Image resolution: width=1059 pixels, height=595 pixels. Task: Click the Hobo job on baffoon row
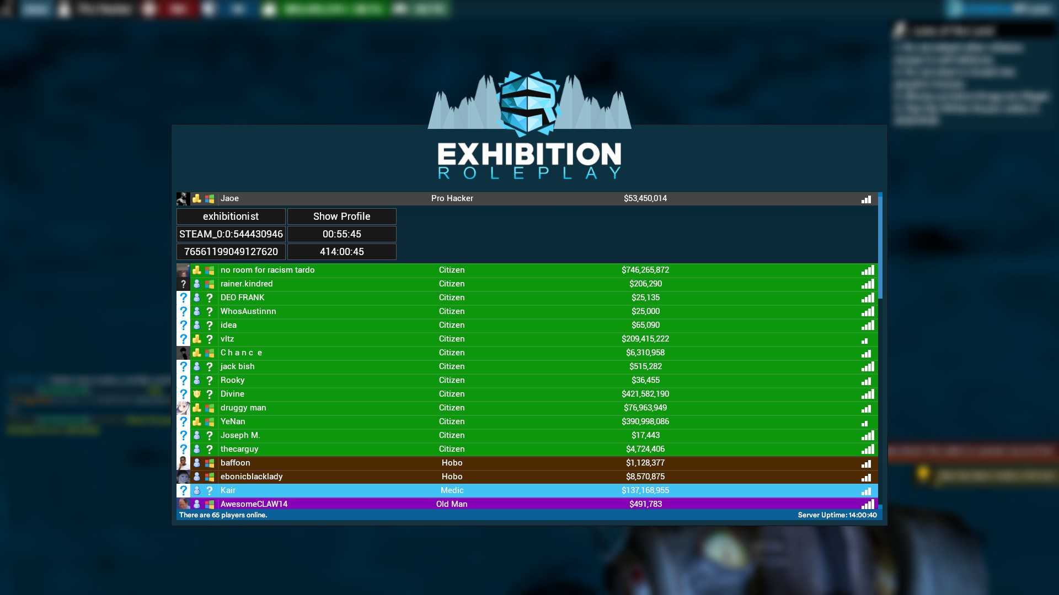tap(452, 463)
